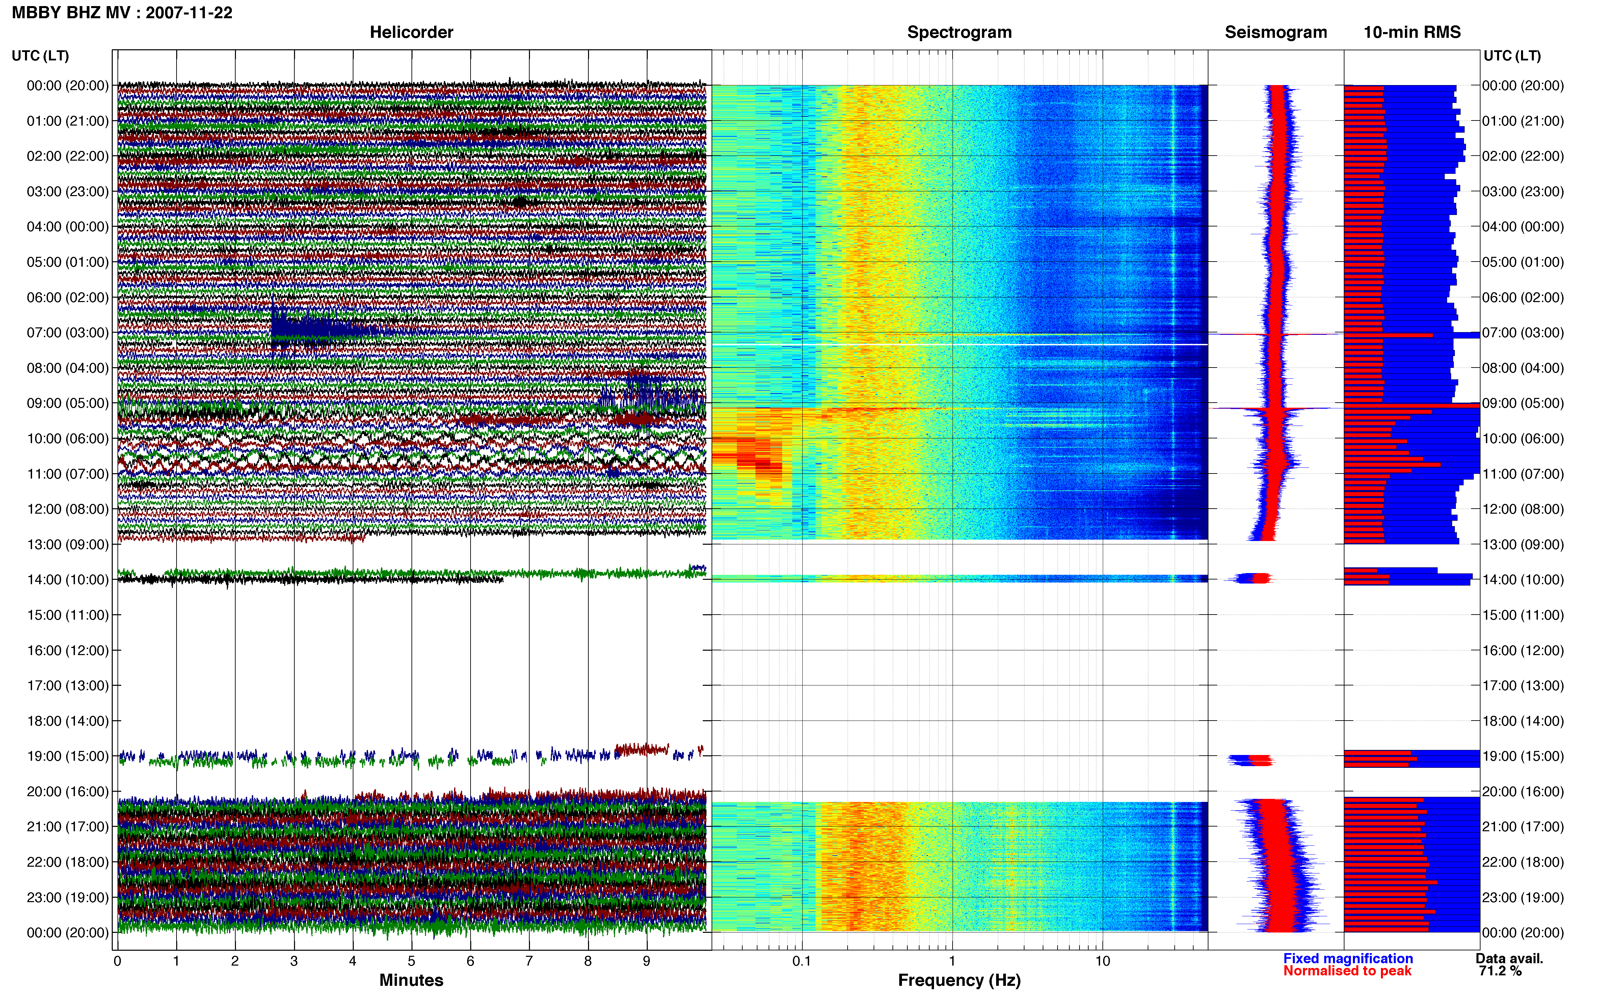Screen dimensions: 1600x1000
Task: Select the Seismogram panel title
Action: pyautogui.click(x=1276, y=32)
